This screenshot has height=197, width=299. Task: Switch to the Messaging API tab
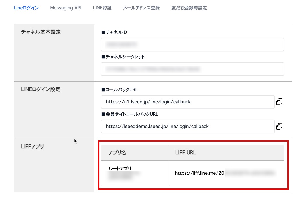(x=66, y=8)
